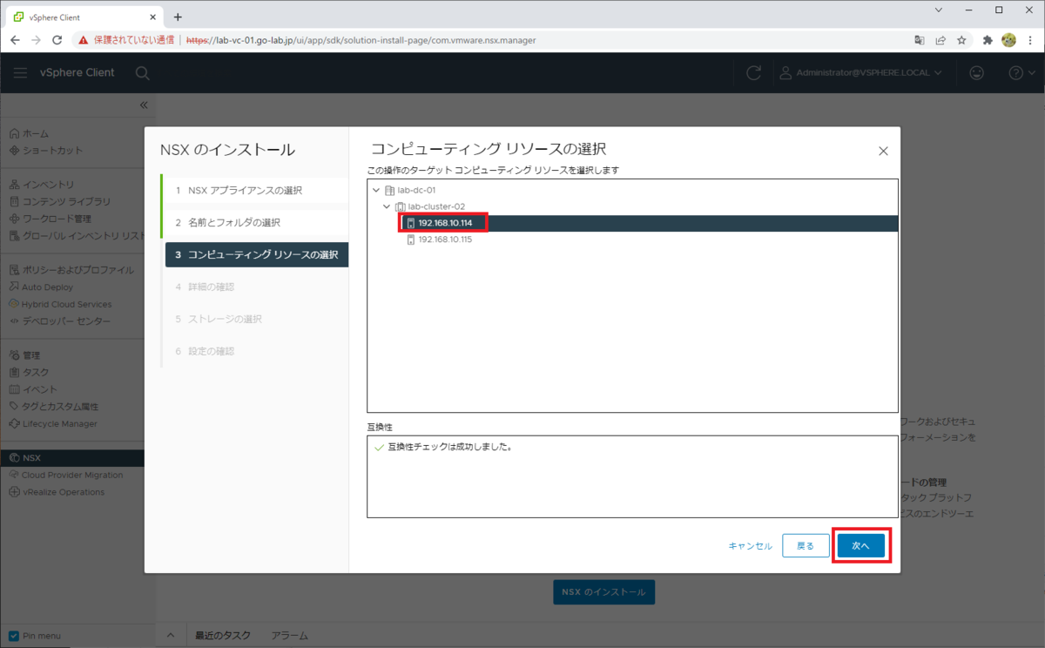Image resolution: width=1045 pixels, height=648 pixels.
Task: Open イベント in the sidebar
Action: (x=40, y=389)
